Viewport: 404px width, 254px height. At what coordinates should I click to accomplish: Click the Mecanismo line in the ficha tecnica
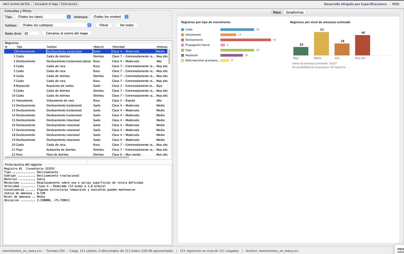74,183
